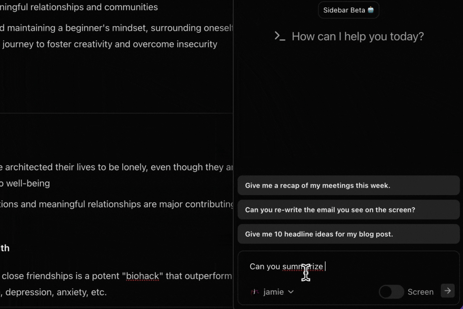
Task: Choose the re-write email suggestion
Action: (348, 210)
